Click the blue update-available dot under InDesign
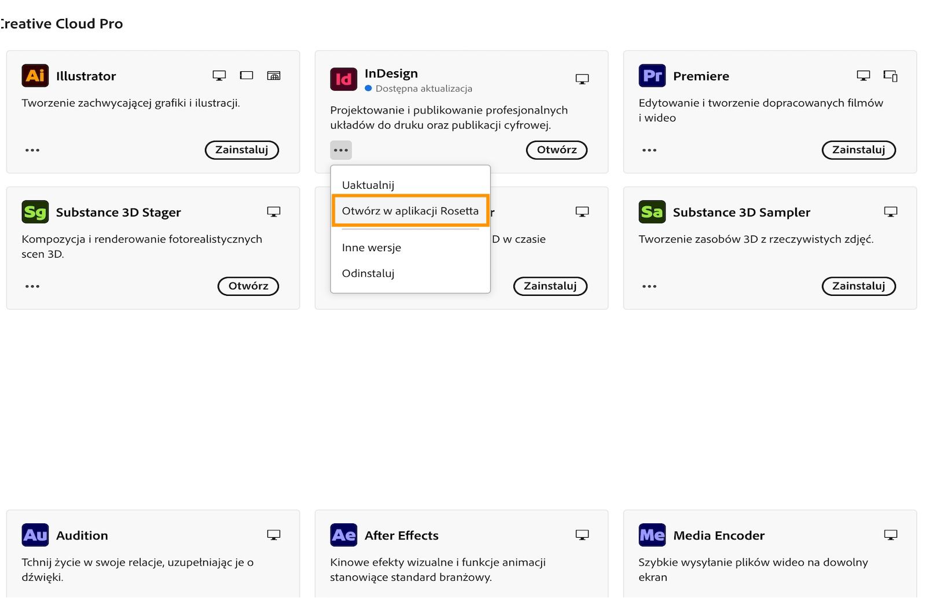The height and width of the screenshot is (598, 926). click(368, 88)
